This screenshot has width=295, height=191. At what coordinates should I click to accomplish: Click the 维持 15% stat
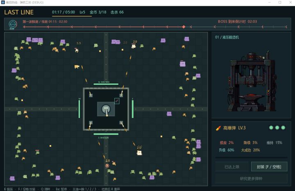[x=274, y=143]
